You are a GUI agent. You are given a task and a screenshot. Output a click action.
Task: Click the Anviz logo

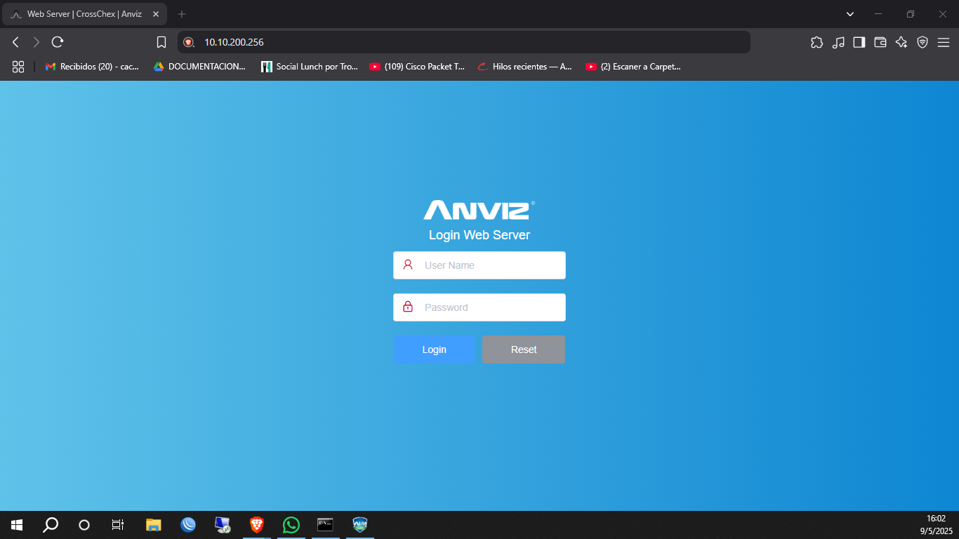(479, 210)
